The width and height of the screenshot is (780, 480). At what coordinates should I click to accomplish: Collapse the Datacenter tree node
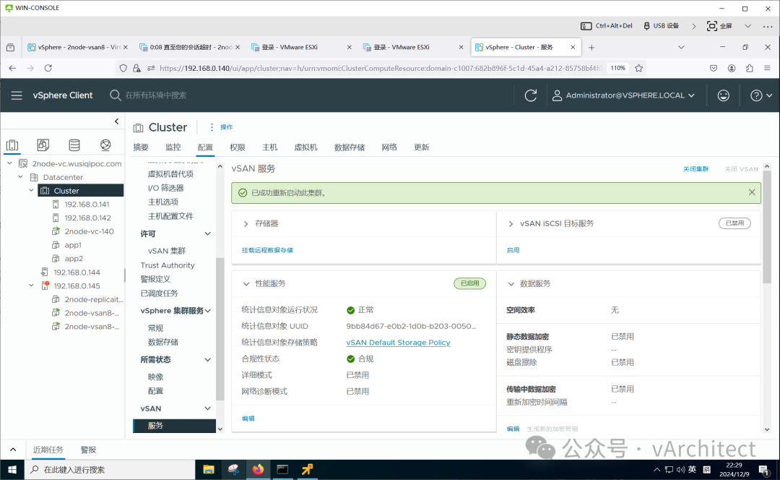tap(20, 177)
